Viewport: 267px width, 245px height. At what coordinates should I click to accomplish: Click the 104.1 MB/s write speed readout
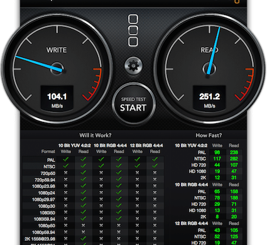pos(57,98)
